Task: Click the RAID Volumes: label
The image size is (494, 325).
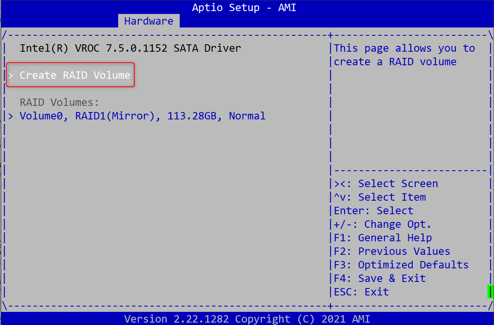Action: click(x=59, y=103)
